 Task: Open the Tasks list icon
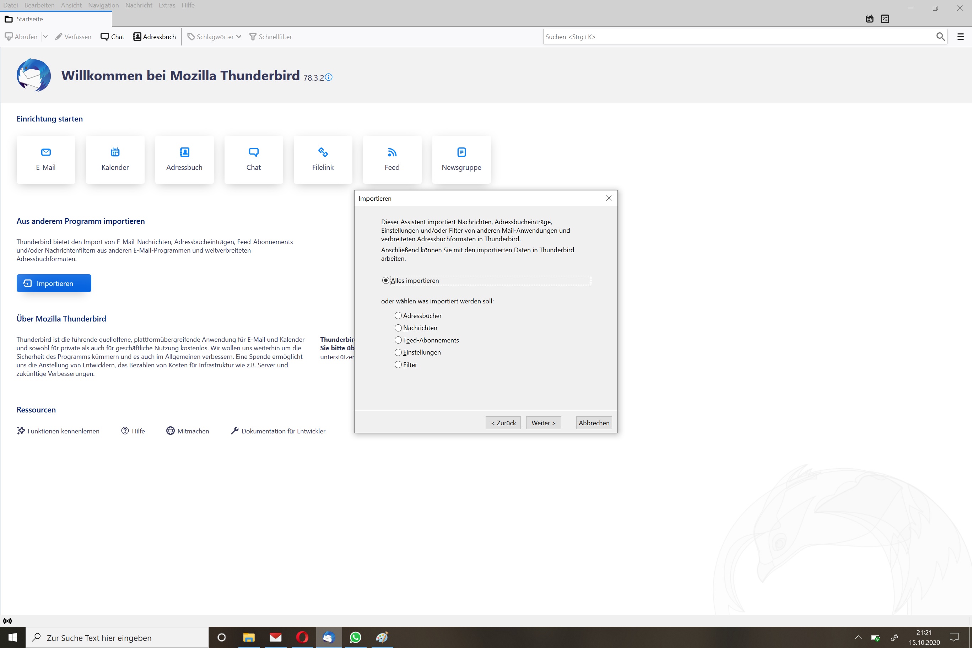coord(885,19)
